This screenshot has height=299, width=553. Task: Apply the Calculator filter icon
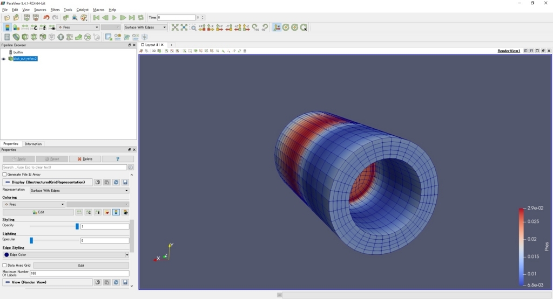(x=7, y=37)
